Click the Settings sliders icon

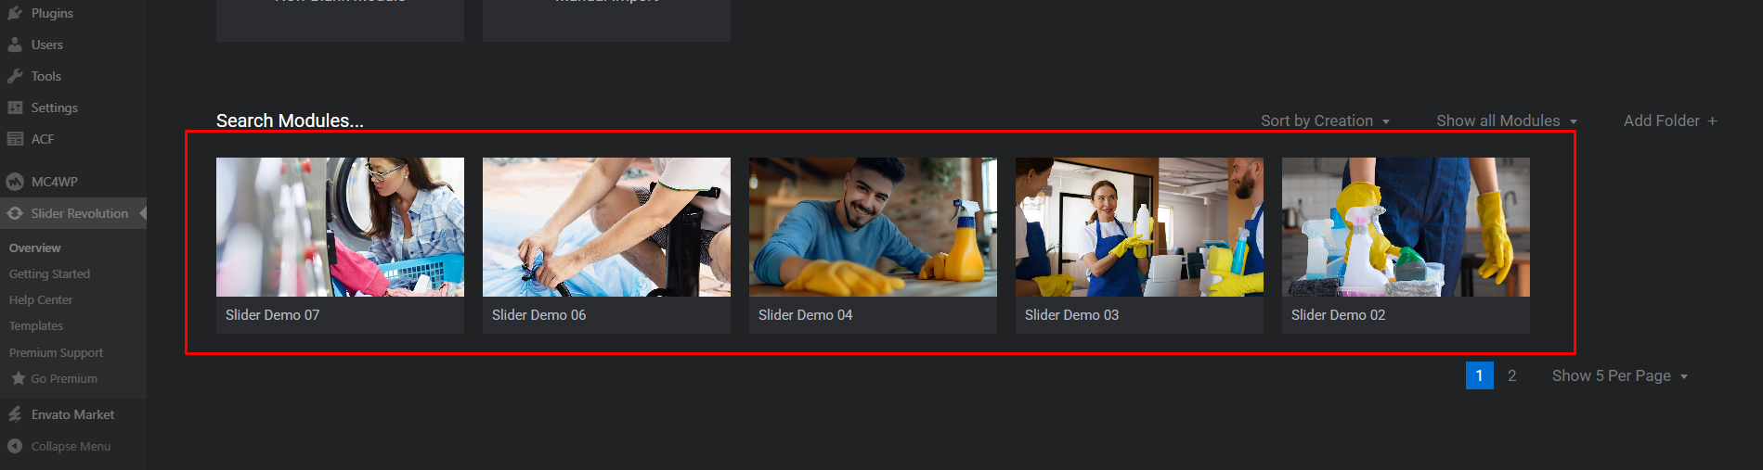(15, 108)
